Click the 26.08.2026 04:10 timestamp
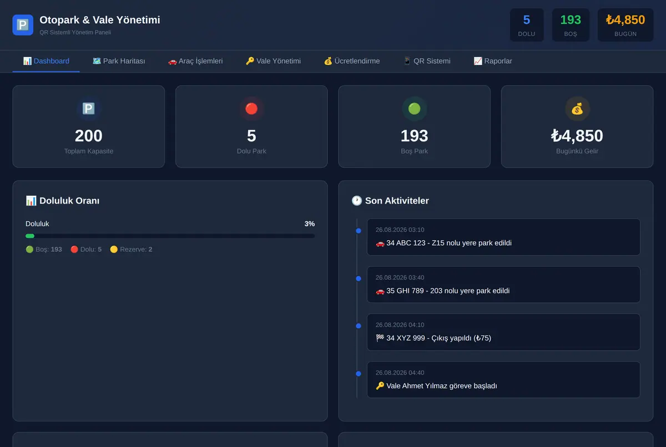Viewport: 666px width, 447px height. 400,325
